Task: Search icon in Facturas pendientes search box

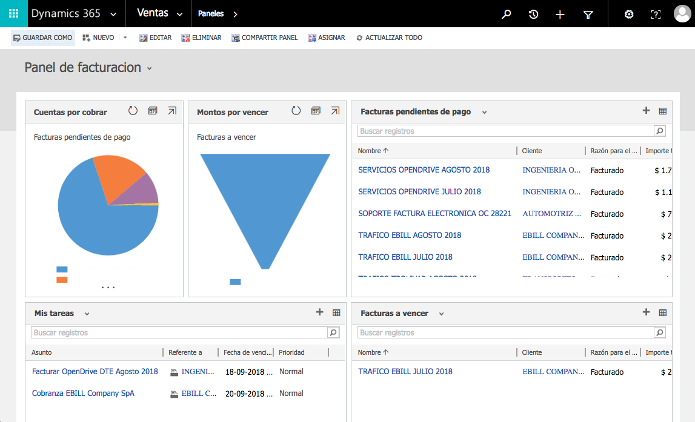Action: point(659,131)
